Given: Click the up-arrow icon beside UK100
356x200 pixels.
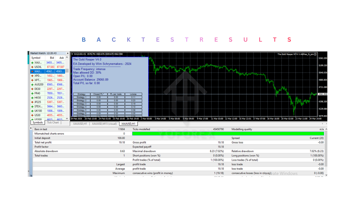Looking at the screenshot, I should [x=32, y=111].
